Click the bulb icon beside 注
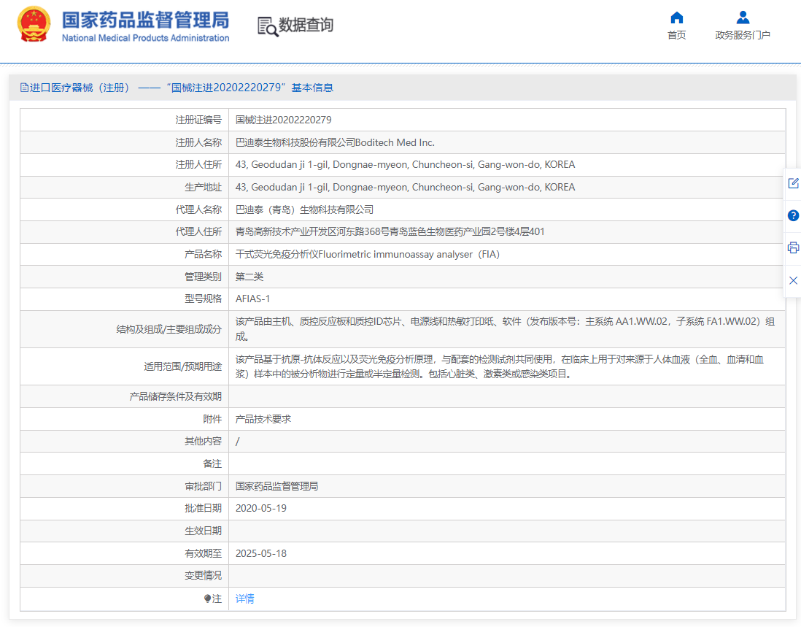Screen dimensions: 801x627 click(207, 599)
